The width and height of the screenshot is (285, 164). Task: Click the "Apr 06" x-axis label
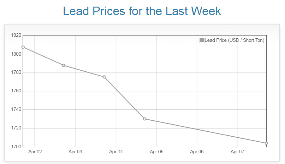[197, 152]
